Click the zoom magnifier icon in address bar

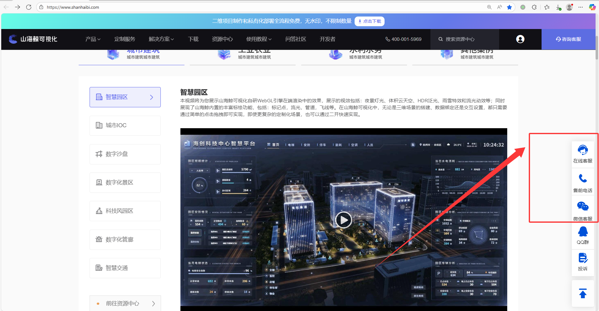[x=489, y=7]
